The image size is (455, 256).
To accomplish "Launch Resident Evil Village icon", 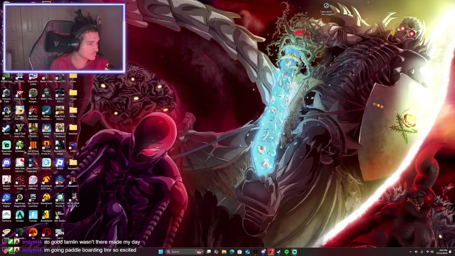I will coord(60,147).
